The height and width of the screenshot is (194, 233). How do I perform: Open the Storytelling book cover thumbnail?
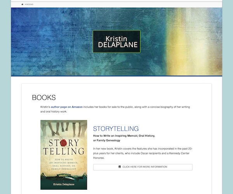click(x=64, y=155)
